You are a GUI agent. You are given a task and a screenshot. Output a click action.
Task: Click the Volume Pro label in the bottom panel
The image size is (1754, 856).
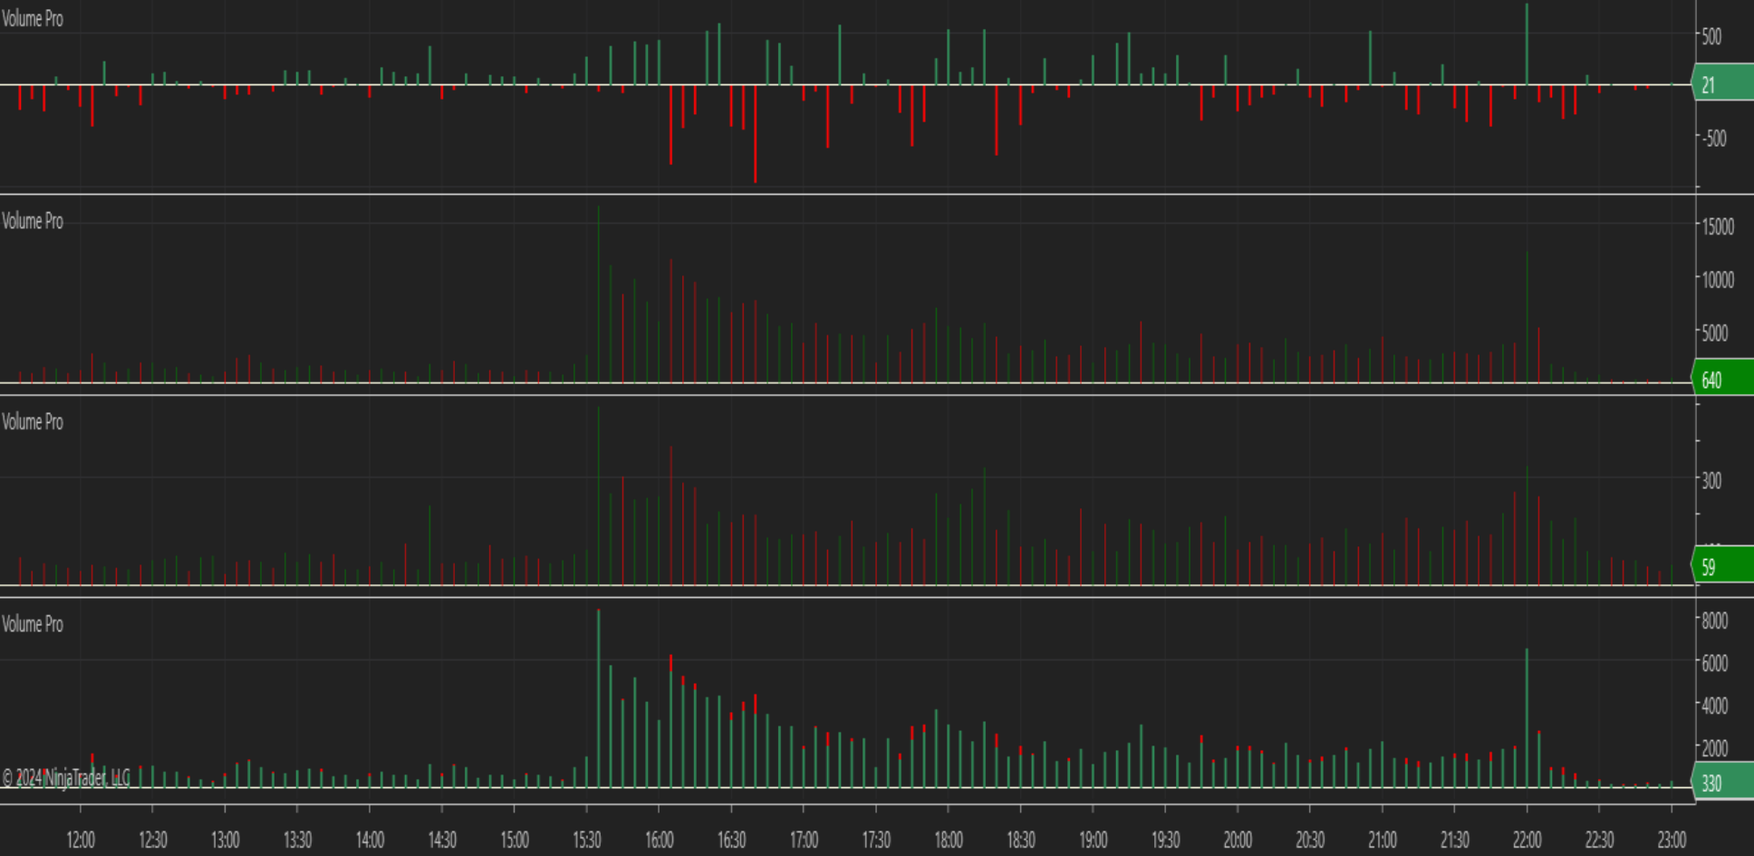click(x=33, y=623)
